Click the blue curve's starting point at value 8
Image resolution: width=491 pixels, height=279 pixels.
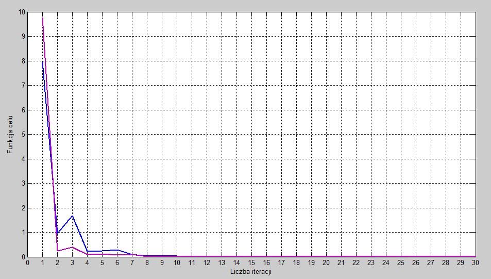point(43,62)
